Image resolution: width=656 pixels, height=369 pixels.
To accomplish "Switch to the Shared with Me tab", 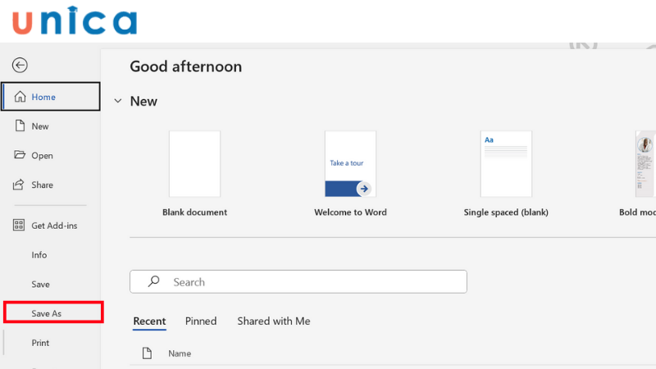I will (274, 321).
